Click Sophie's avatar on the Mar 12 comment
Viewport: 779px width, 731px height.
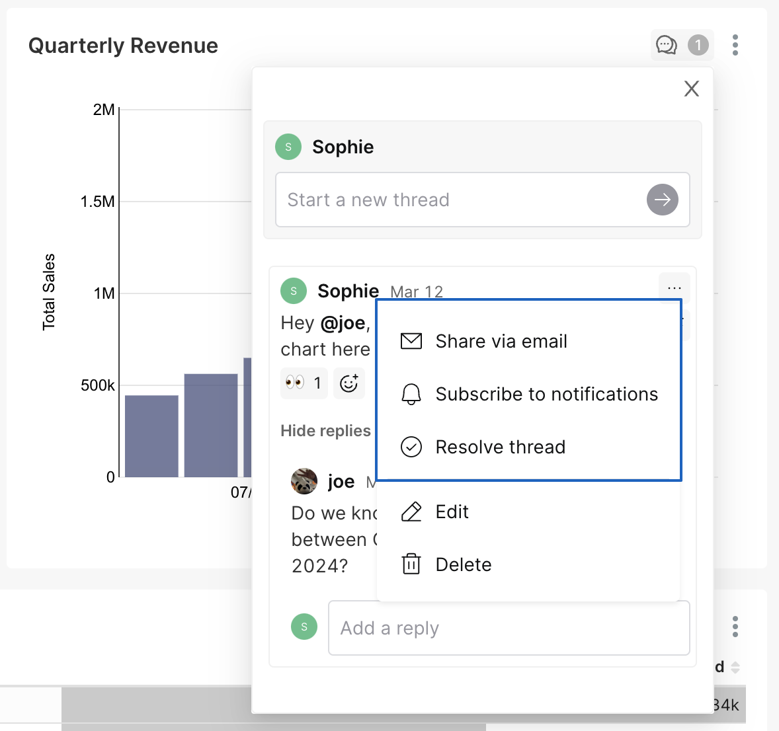tap(294, 291)
